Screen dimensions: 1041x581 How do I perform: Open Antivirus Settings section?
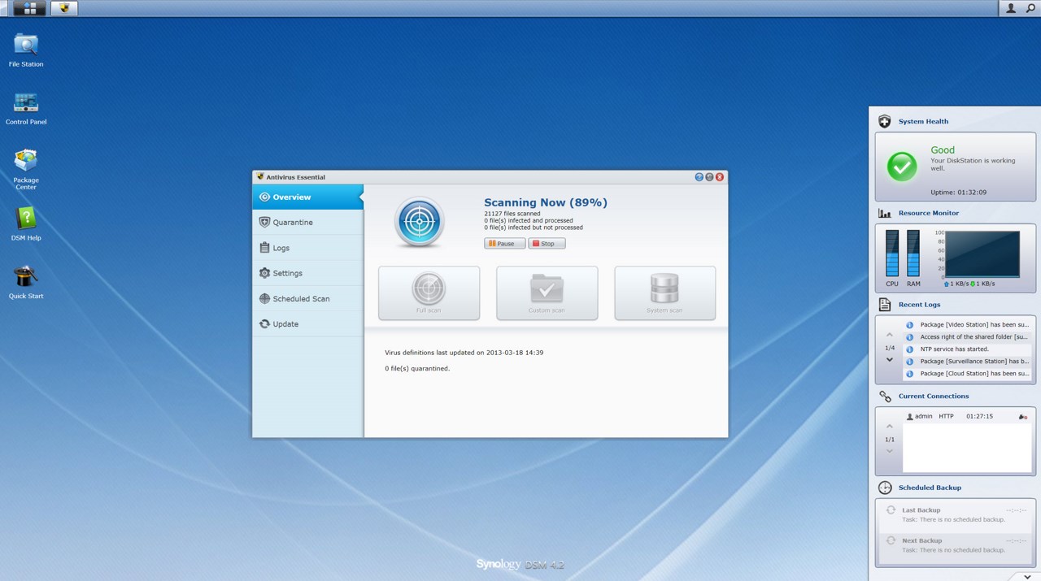tap(307, 273)
